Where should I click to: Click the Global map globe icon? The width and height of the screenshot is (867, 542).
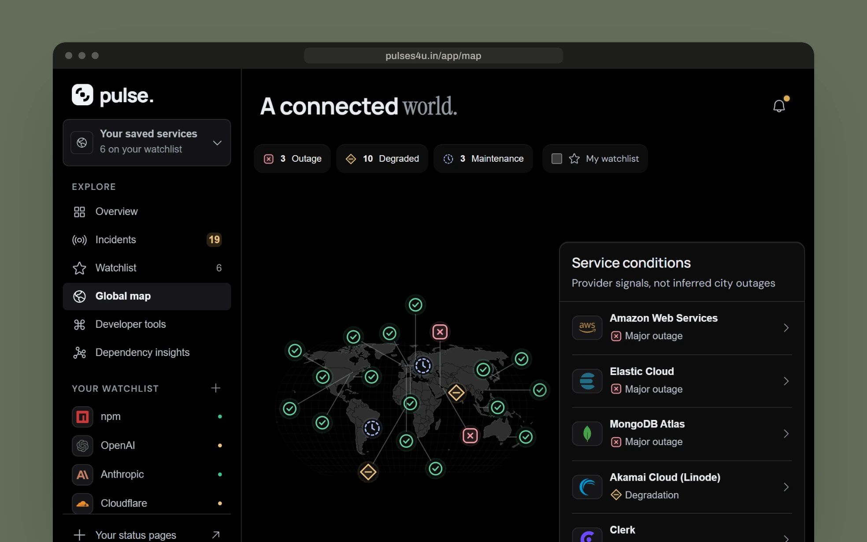point(79,297)
